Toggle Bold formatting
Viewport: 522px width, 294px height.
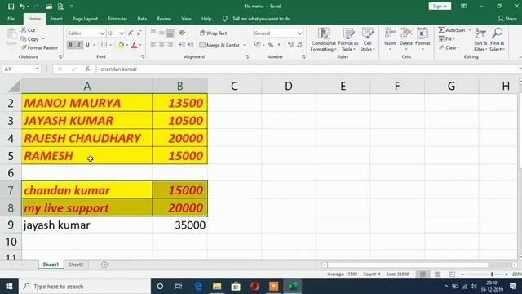70,45
